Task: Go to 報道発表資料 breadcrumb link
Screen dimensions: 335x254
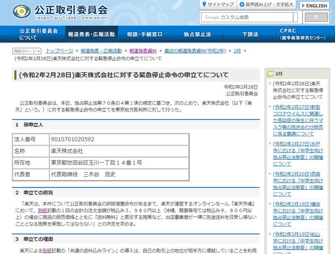Action: coord(143,51)
